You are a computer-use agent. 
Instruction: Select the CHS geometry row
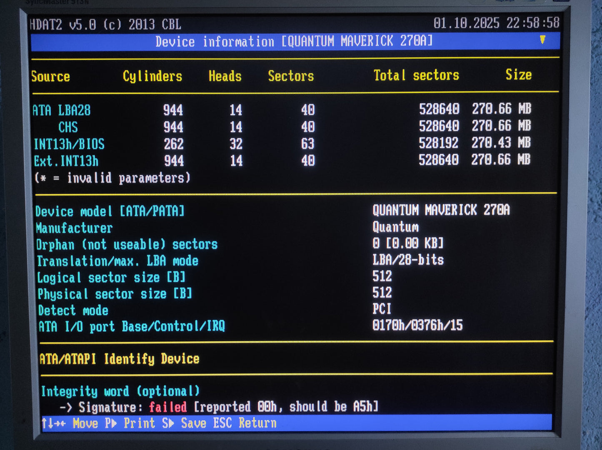(67, 127)
